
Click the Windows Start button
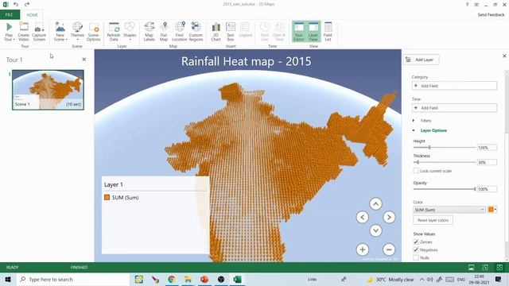tap(8, 279)
